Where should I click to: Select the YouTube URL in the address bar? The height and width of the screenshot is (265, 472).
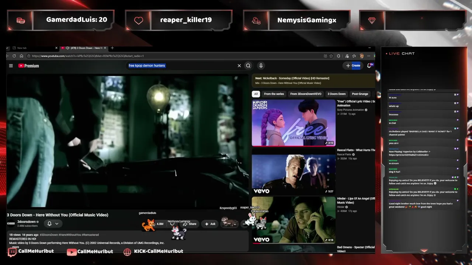pos(88,56)
